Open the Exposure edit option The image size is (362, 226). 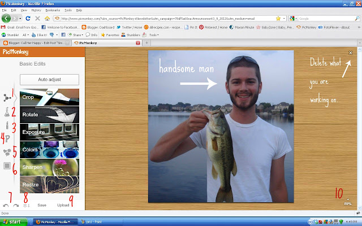click(49, 132)
